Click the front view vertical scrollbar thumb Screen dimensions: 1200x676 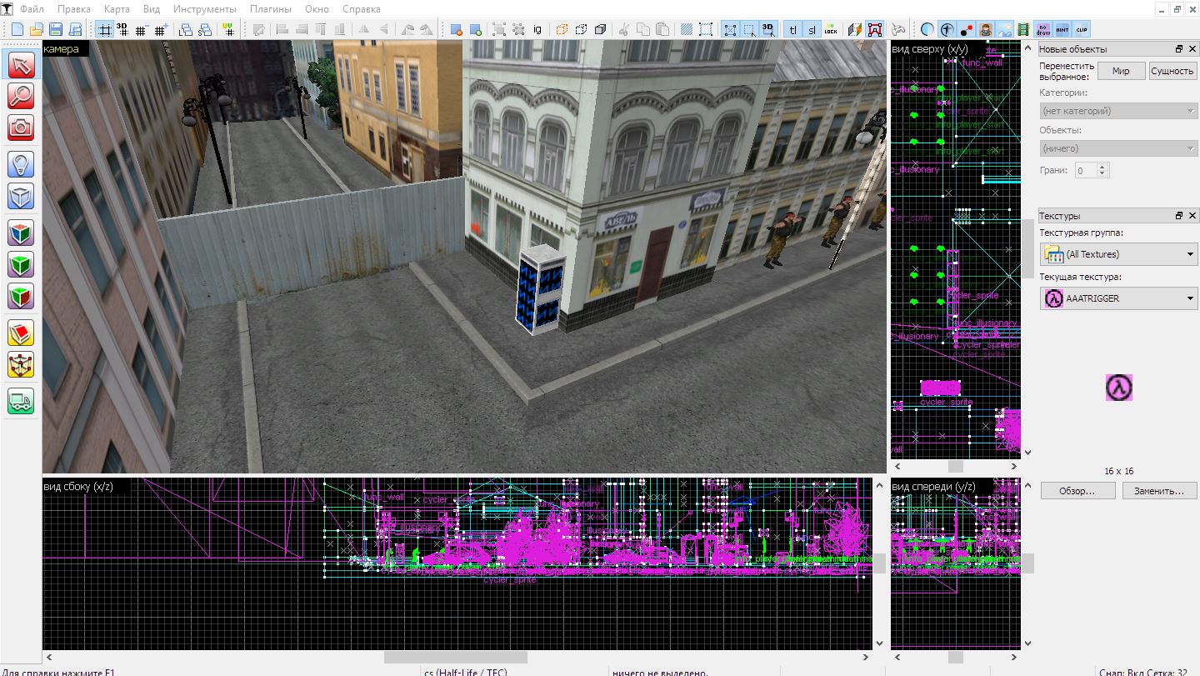[x=1027, y=563]
